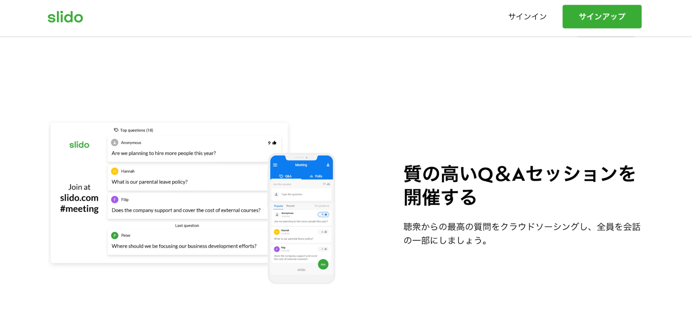Viewport: 692px width, 330px height.
Task: Open the hamburger menu in phone mockup
Action: pos(275,165)
